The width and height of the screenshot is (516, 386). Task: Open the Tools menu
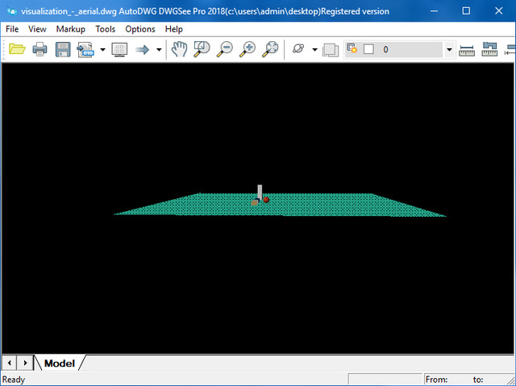coord(105,29)
